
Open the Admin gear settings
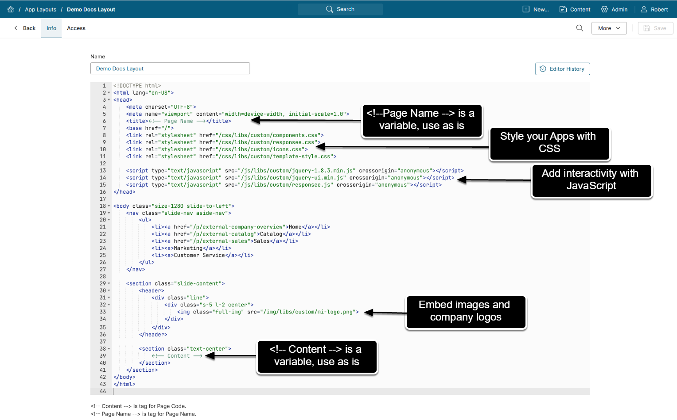(x=614, y=9)
